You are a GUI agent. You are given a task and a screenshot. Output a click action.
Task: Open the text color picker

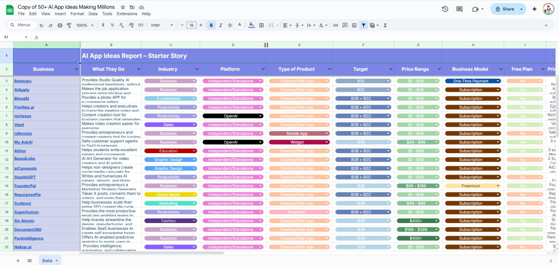(240, 25)
